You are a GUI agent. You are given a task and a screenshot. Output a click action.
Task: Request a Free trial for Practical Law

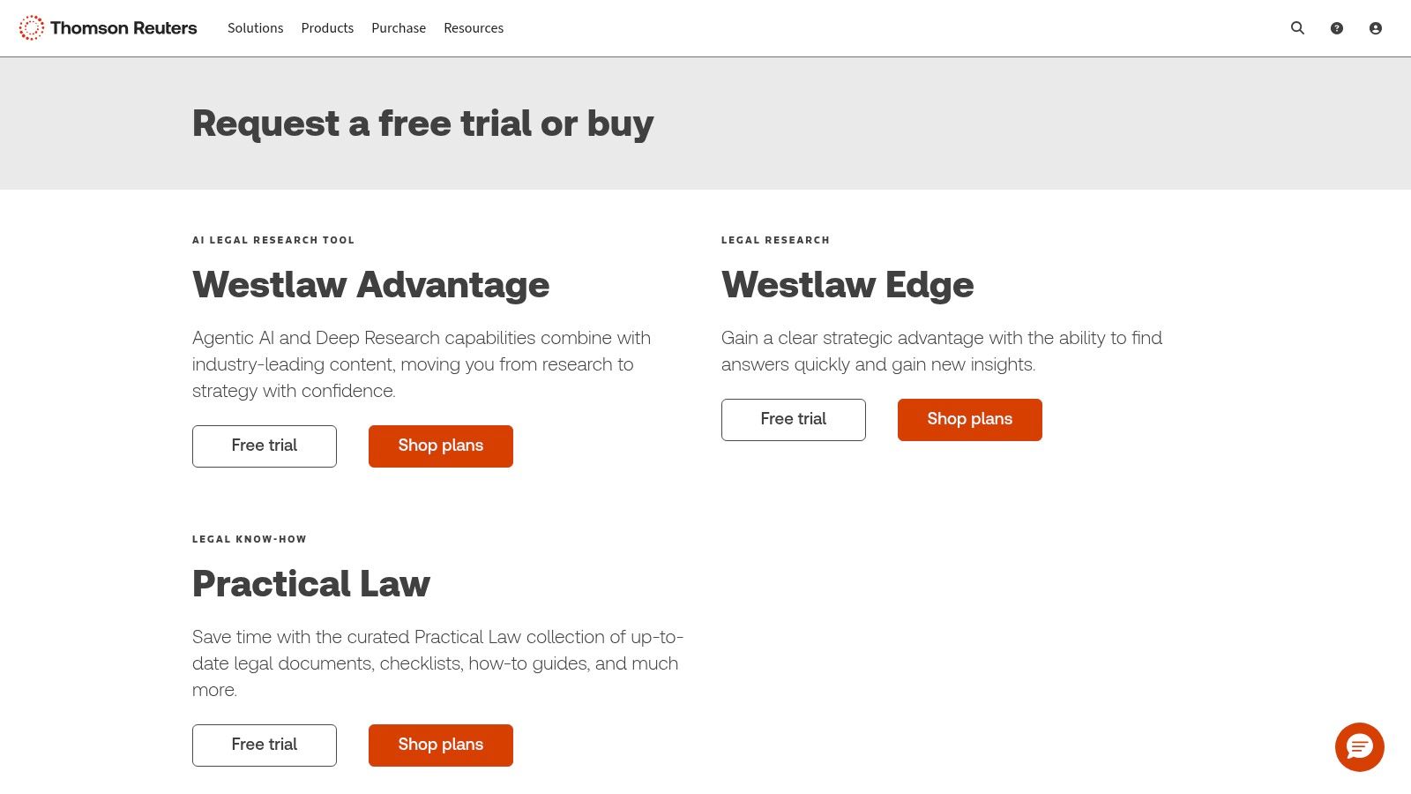click(264, 745)
